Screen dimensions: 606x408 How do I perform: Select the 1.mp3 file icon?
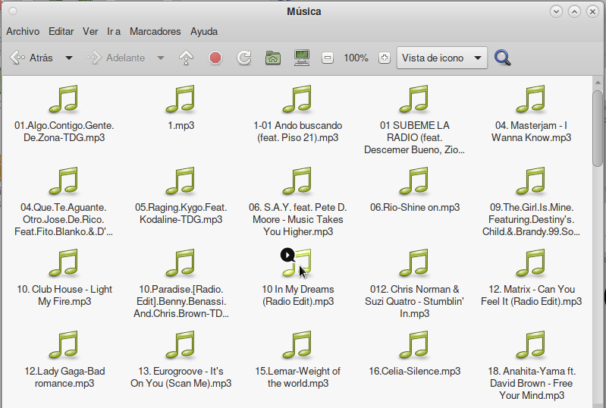click(x=181, y=99)
